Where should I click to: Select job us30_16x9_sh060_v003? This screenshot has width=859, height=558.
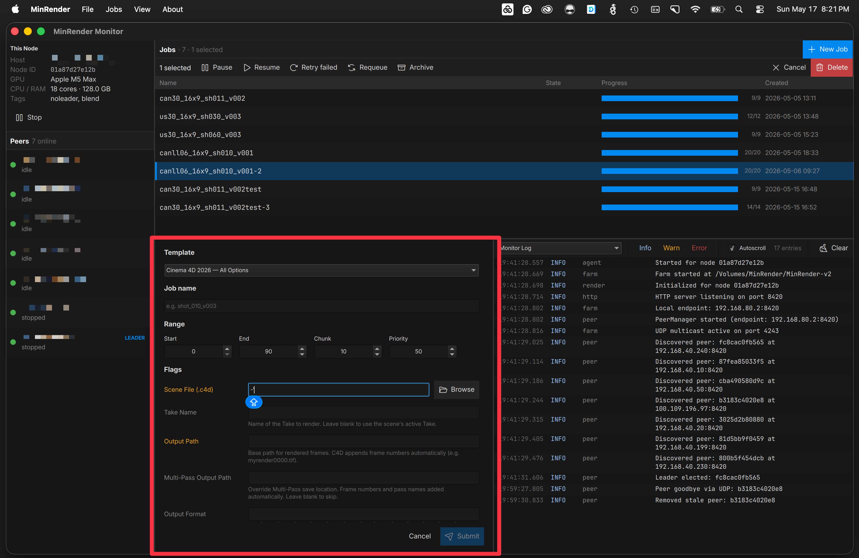(504, 135)
